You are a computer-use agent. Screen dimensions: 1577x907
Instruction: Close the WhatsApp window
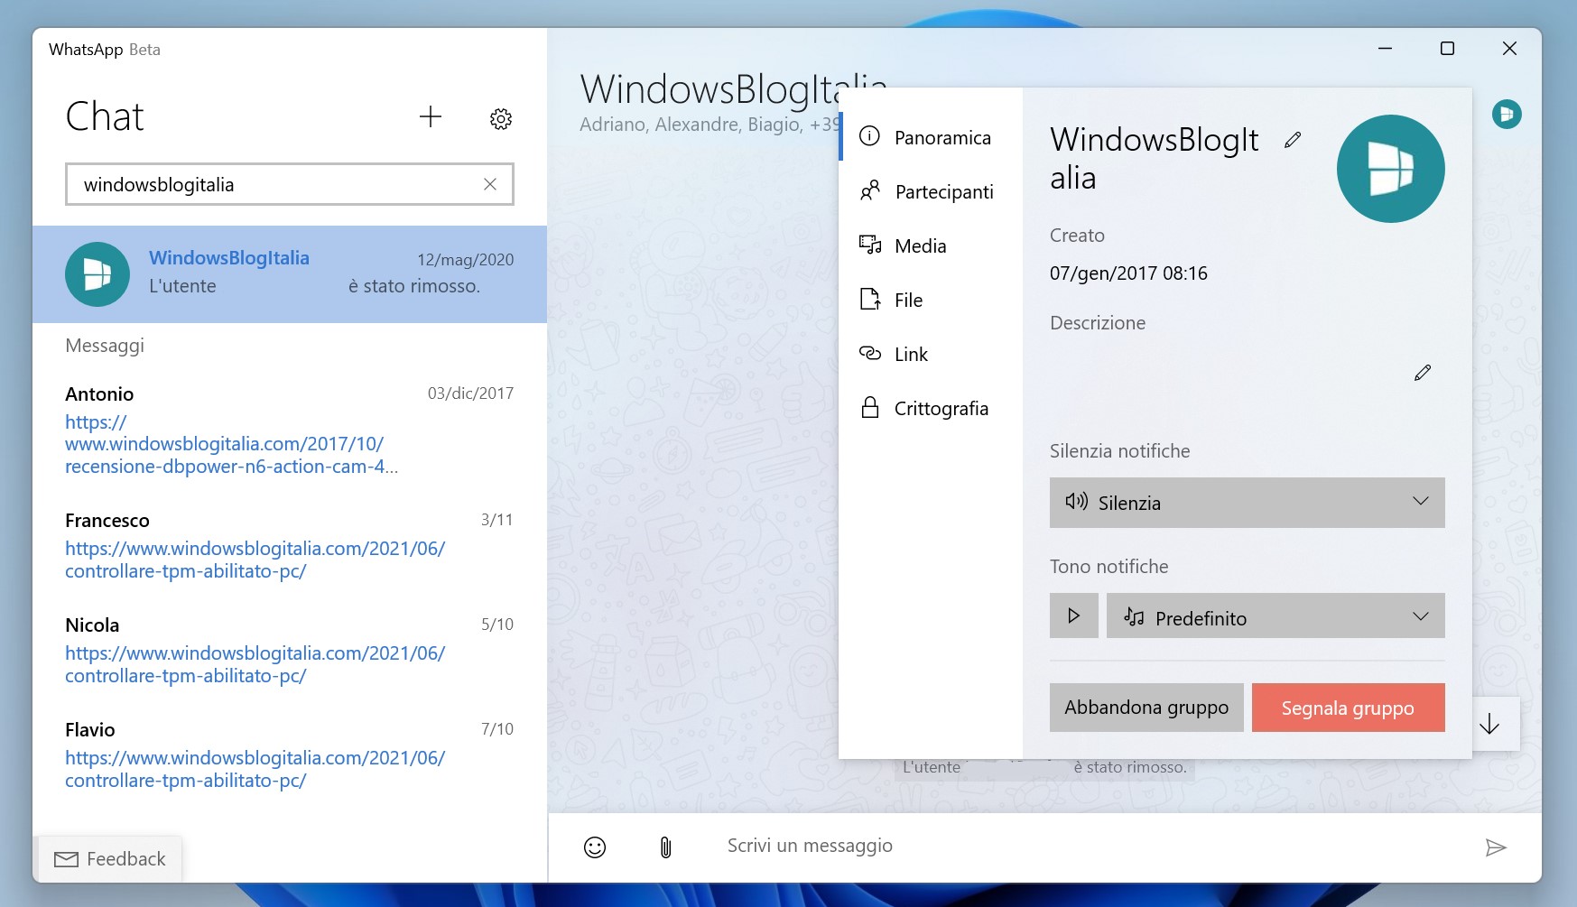coord(1509,48)
